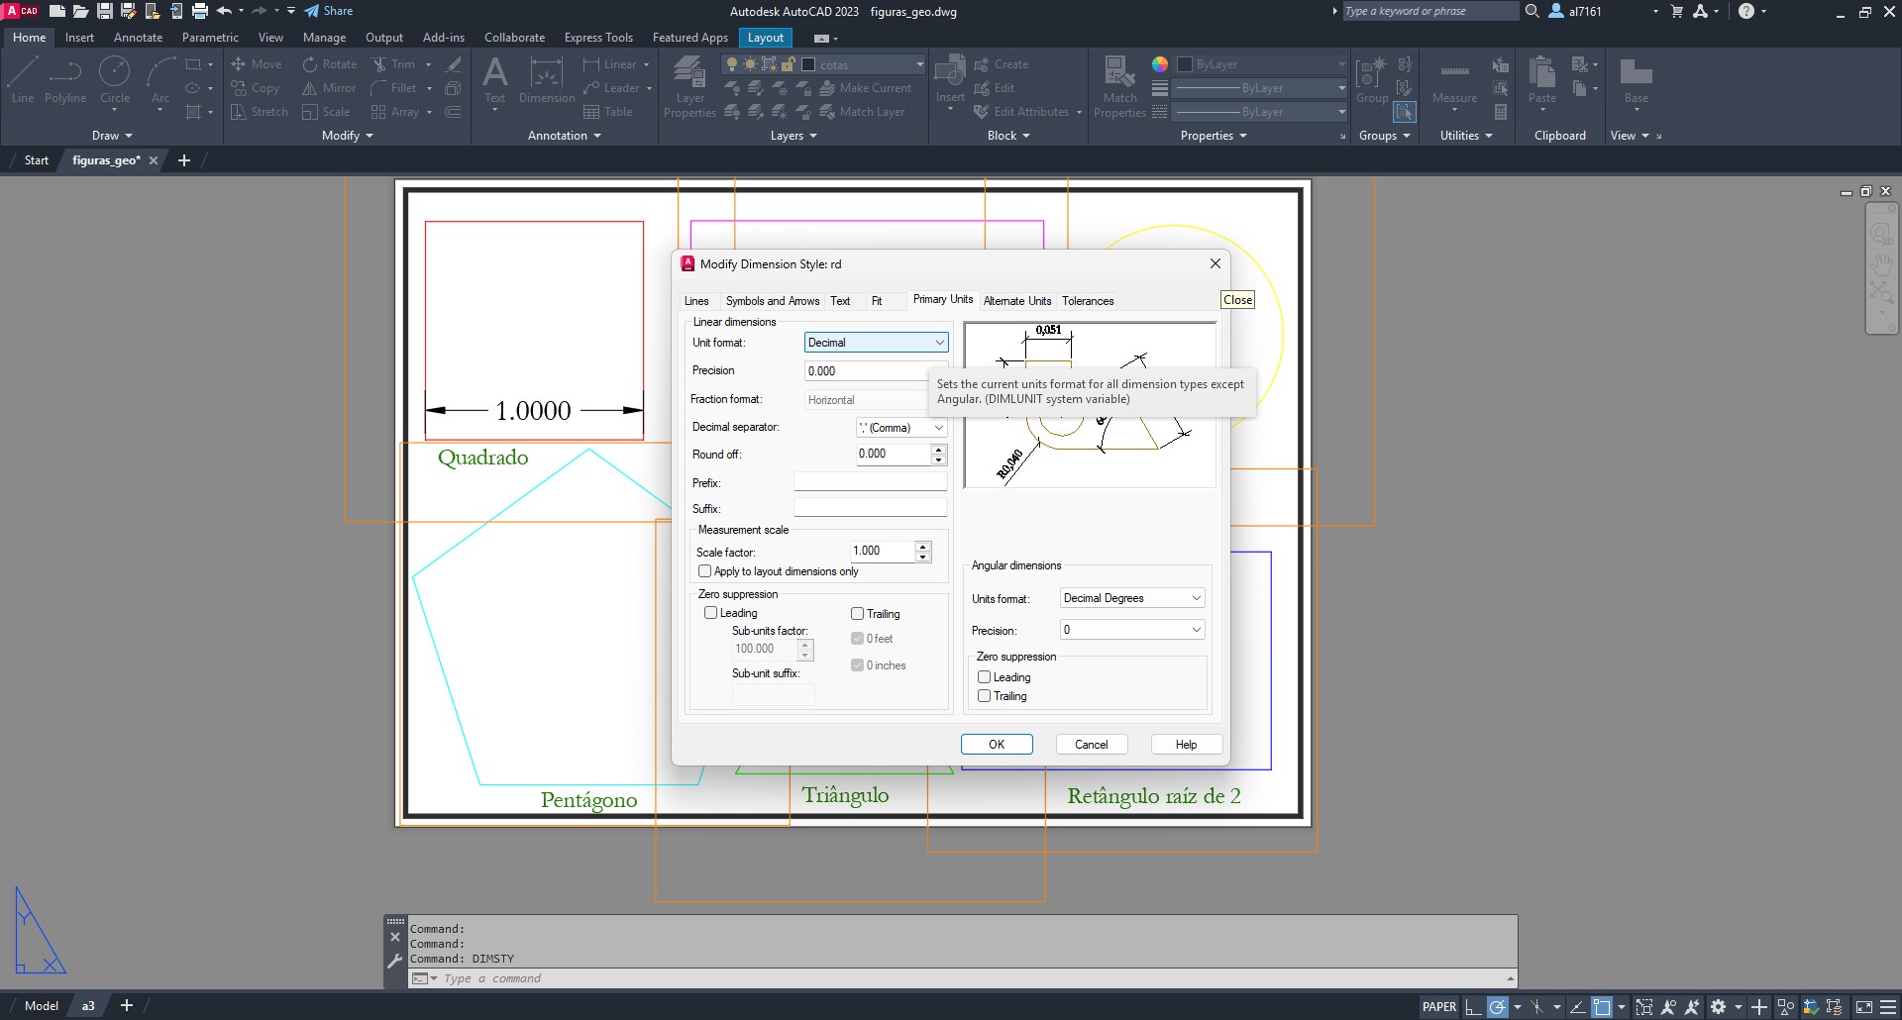Switch to the Symbols and Arrows tab
The image size is (1902, 1020).
coord(772,301)
